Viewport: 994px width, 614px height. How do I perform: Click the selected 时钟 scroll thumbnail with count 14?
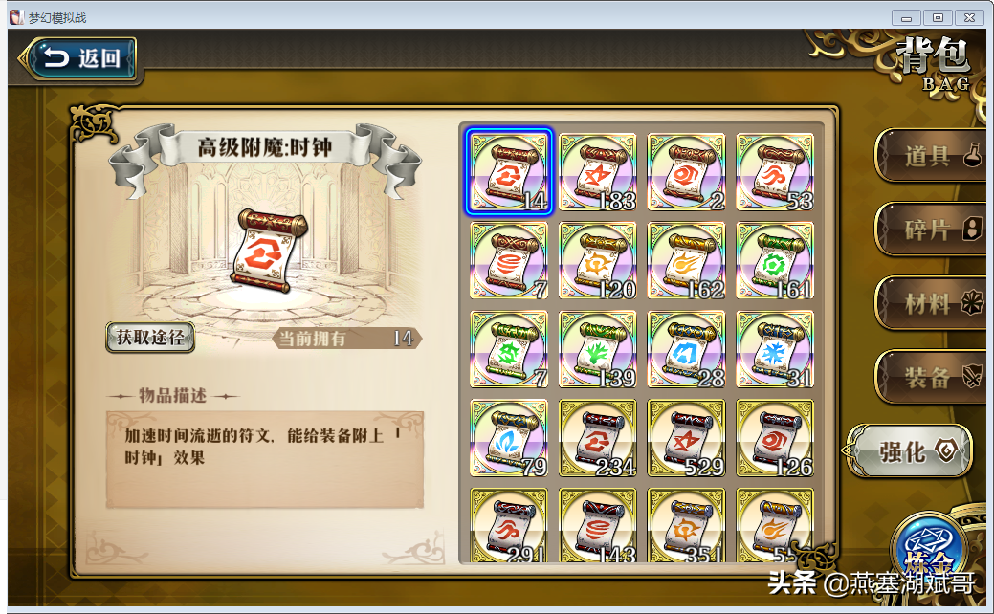pyautogui.click(x=508, y=172)
